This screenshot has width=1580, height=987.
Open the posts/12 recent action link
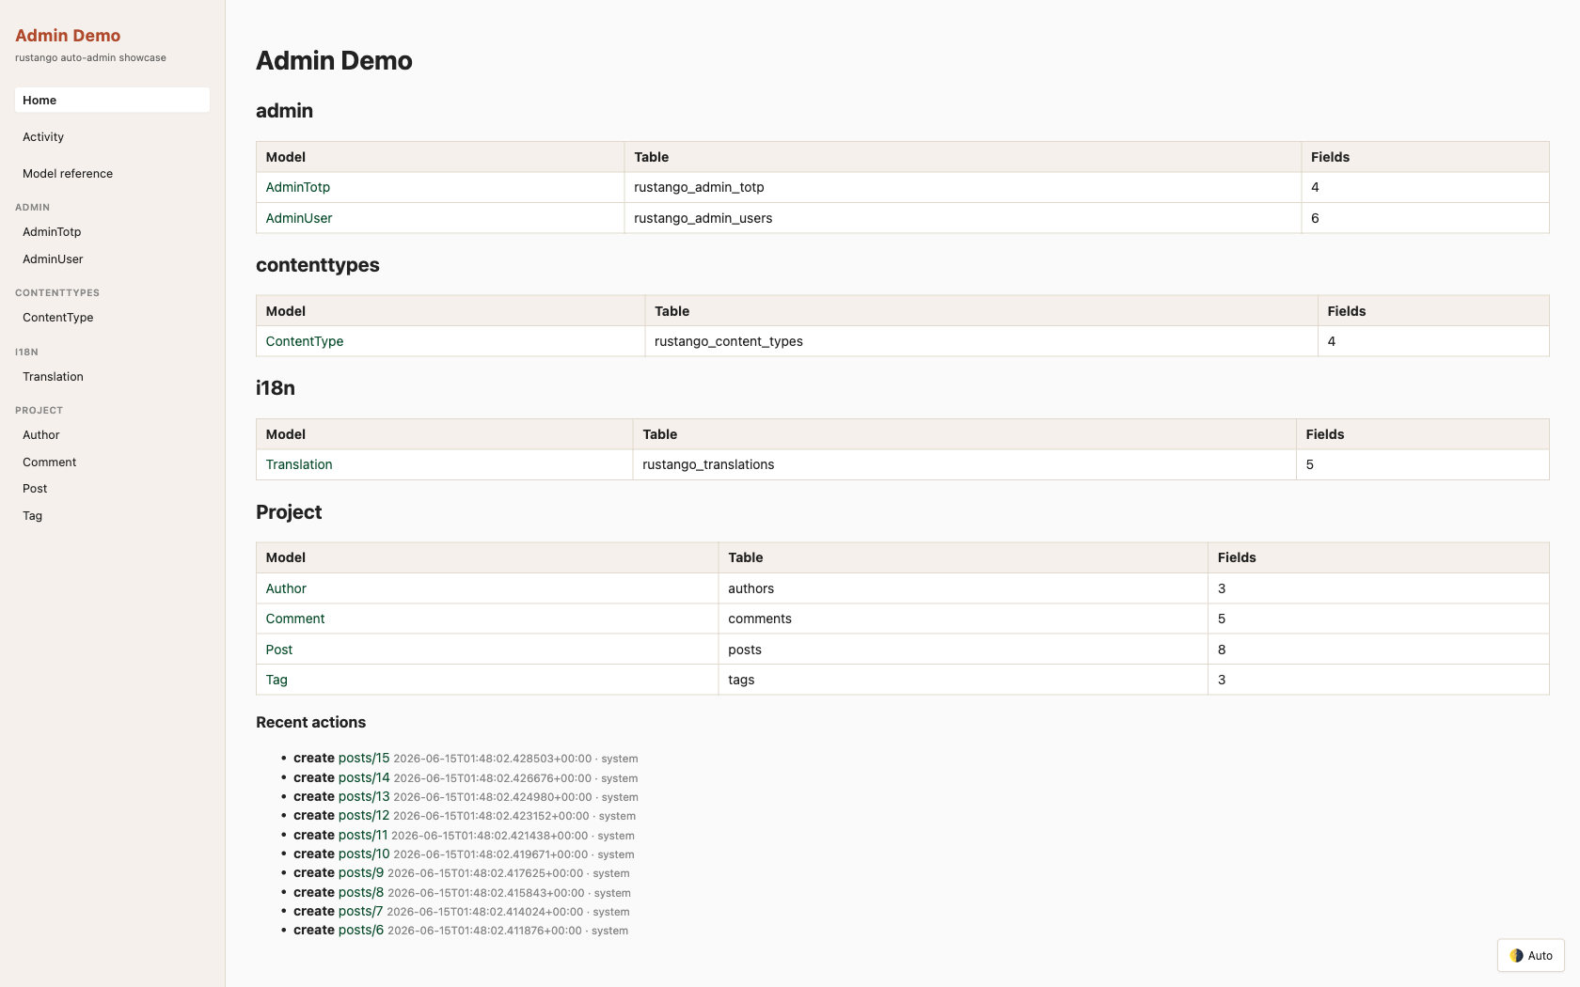[x=364, y=815]
